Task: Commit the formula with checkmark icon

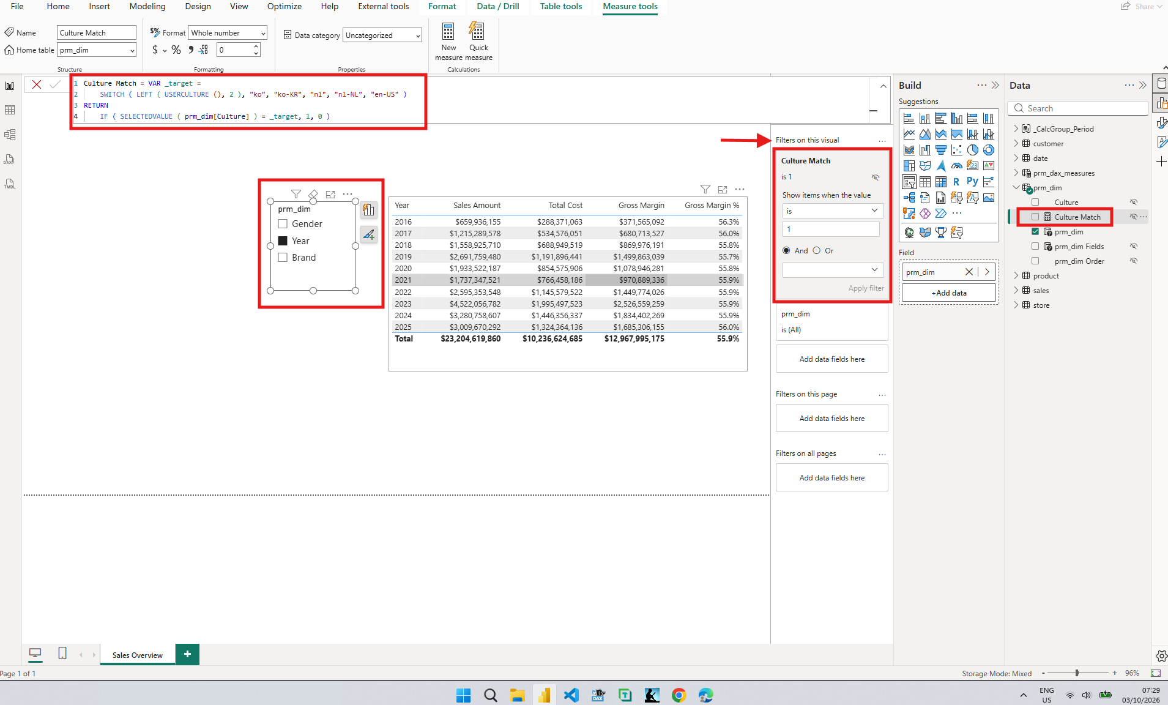Action: (55, 84)
